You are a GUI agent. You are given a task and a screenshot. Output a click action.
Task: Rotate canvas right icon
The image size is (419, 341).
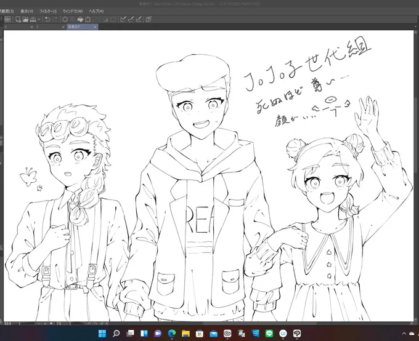tap(96, 323)
